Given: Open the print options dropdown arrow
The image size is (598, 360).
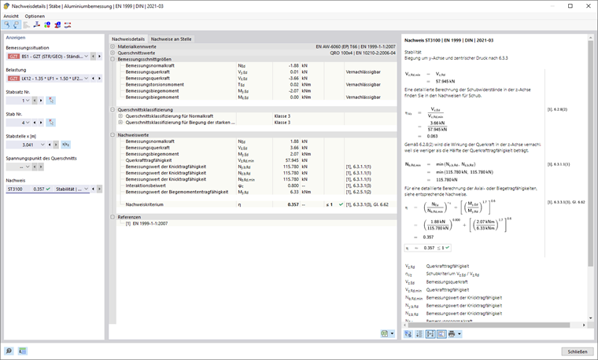Looking at the screenshot, I should pos(460,334).
